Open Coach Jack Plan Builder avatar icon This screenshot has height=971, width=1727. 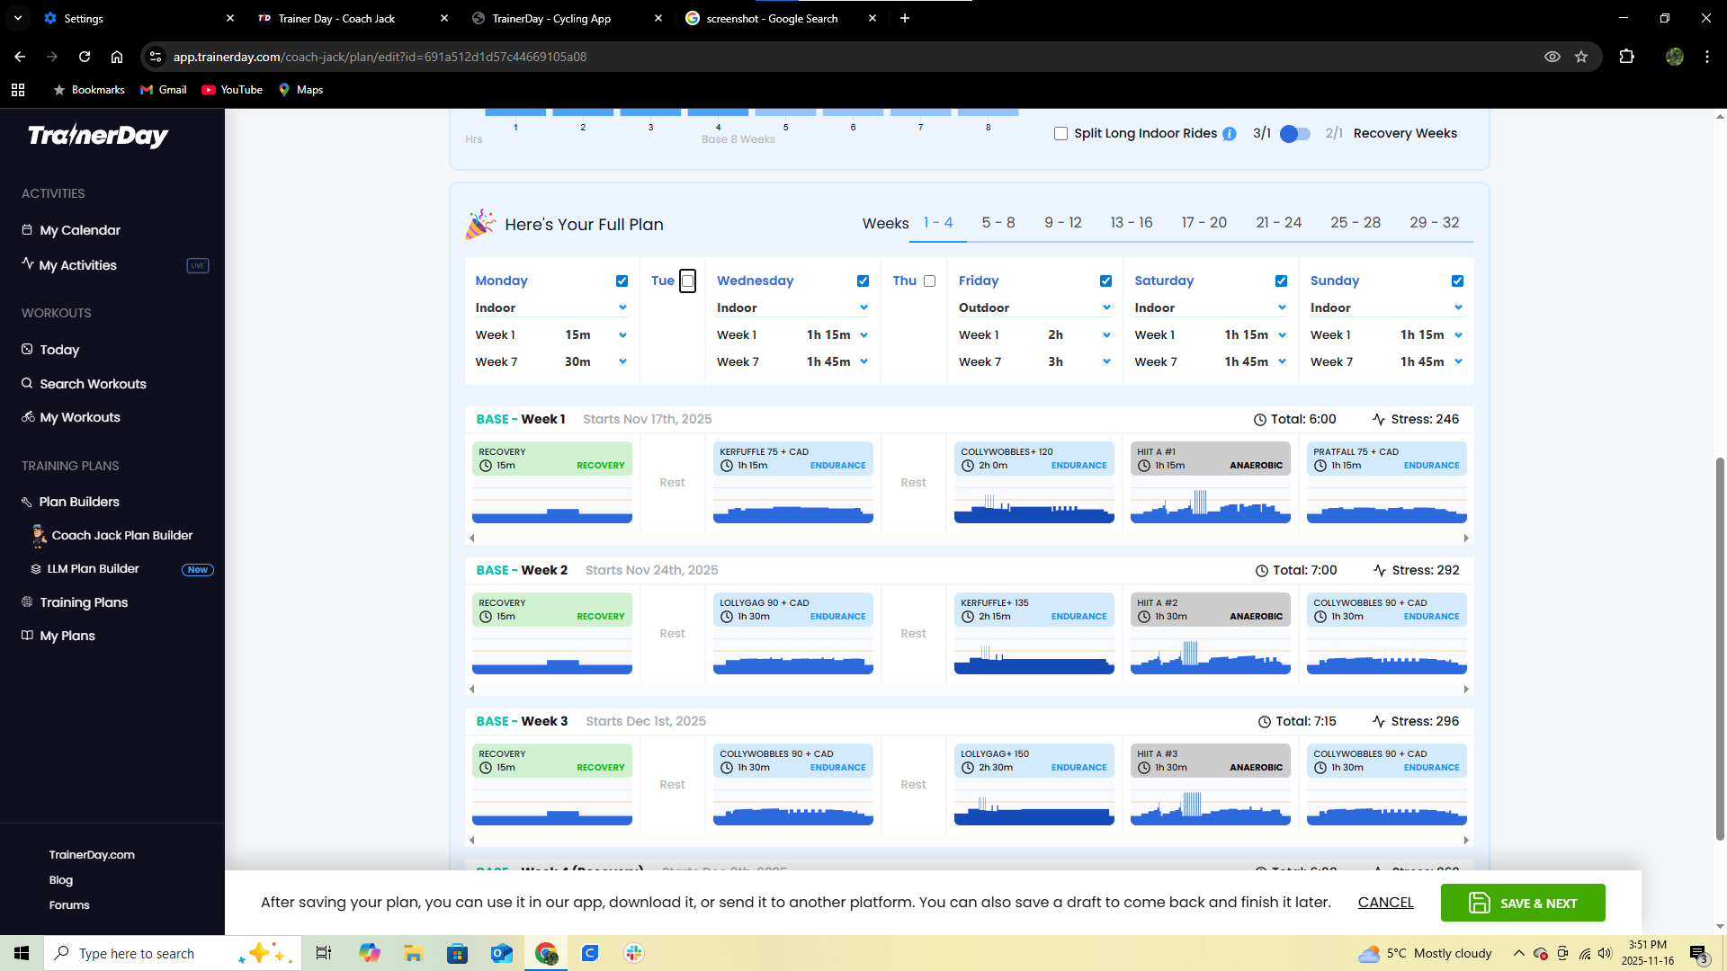coord(39,536)
